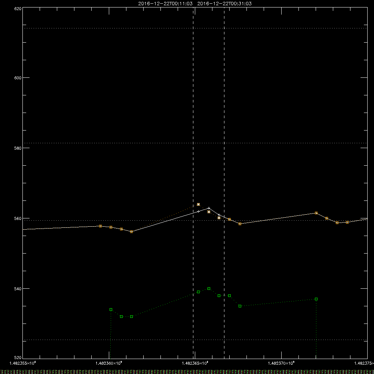Click the start timestamp 2016-12-22T00:11:03 in title
This screenshot has width=374, height=374.
click(165, 4)
